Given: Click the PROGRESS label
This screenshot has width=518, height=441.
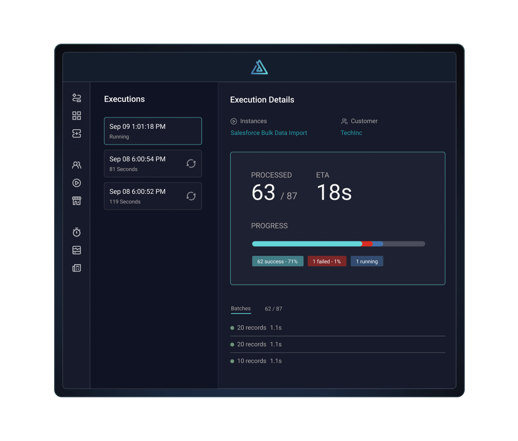Looking at the screenshot, I should click(269, 226).
